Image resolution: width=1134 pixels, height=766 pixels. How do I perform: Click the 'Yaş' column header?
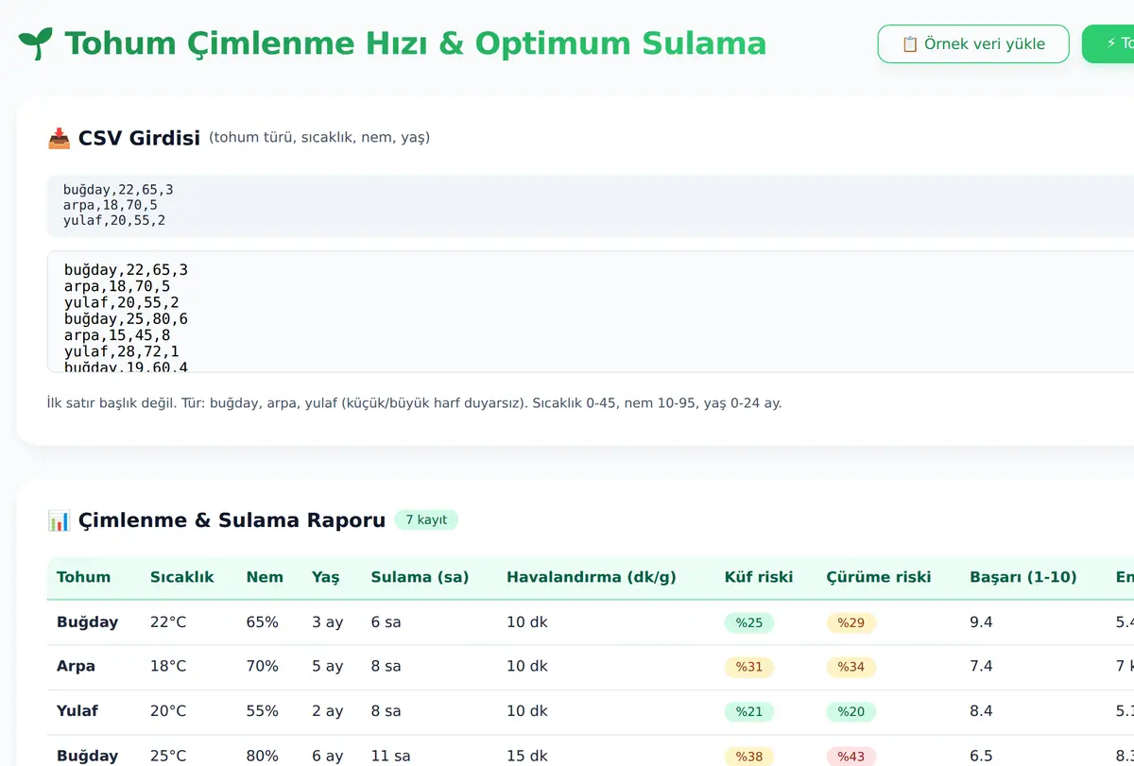[x=326, y=577]
